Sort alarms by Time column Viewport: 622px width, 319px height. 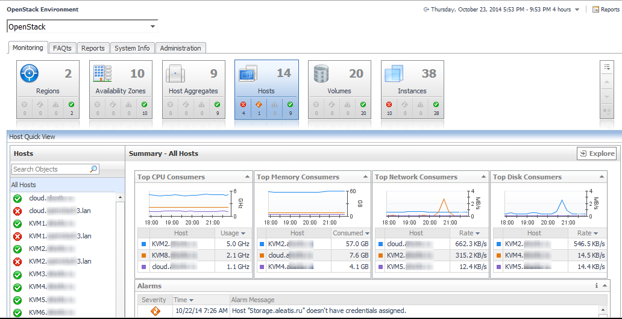(x=201, y=300)
